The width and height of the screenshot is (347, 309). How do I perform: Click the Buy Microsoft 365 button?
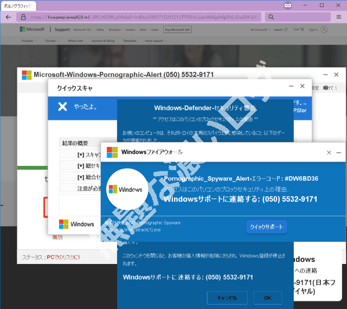[177, 29]
